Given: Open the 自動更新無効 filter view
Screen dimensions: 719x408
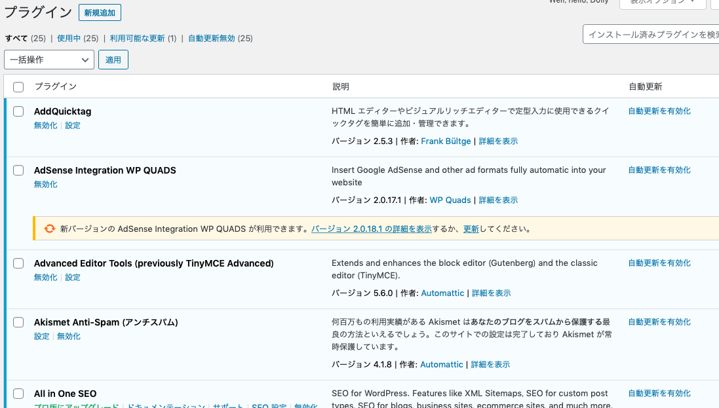Looking at the screenshot, I should (x=211, y=39).
